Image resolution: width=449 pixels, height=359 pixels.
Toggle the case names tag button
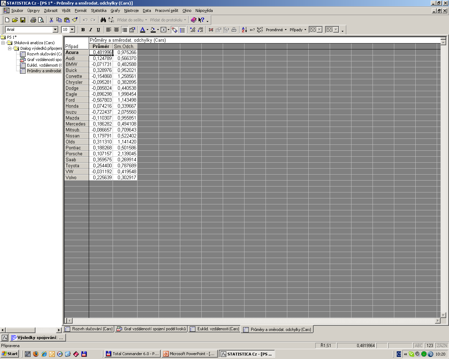pyautogui.click(x=175, y=30)
